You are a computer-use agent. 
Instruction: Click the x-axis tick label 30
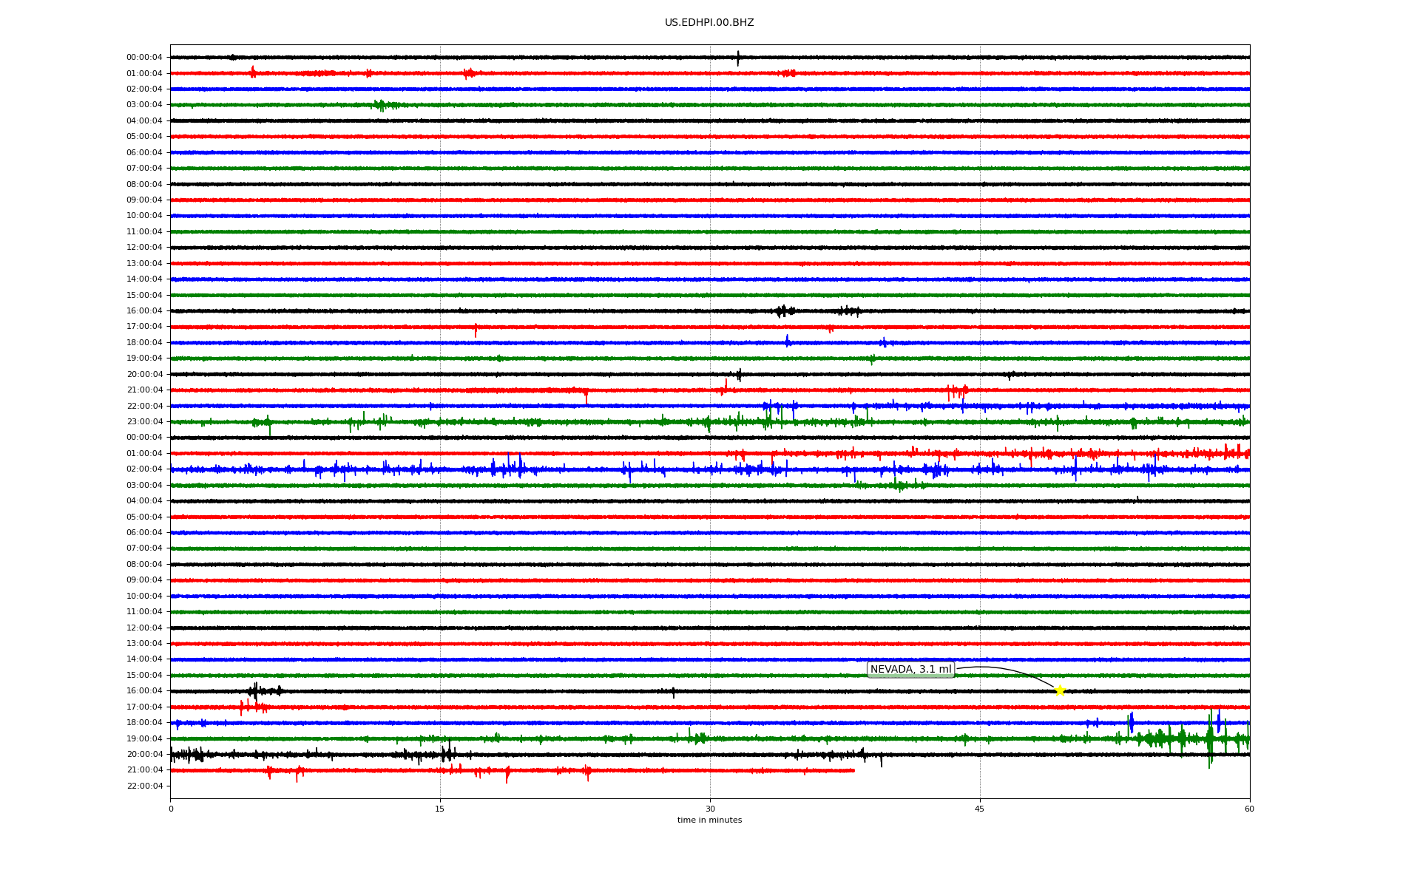click(710, 809)
